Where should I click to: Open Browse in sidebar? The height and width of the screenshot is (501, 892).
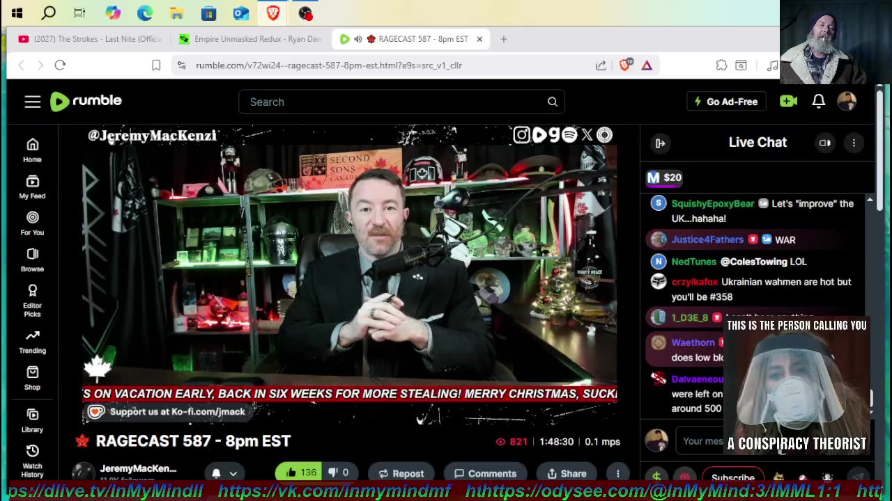pos(32,259)
